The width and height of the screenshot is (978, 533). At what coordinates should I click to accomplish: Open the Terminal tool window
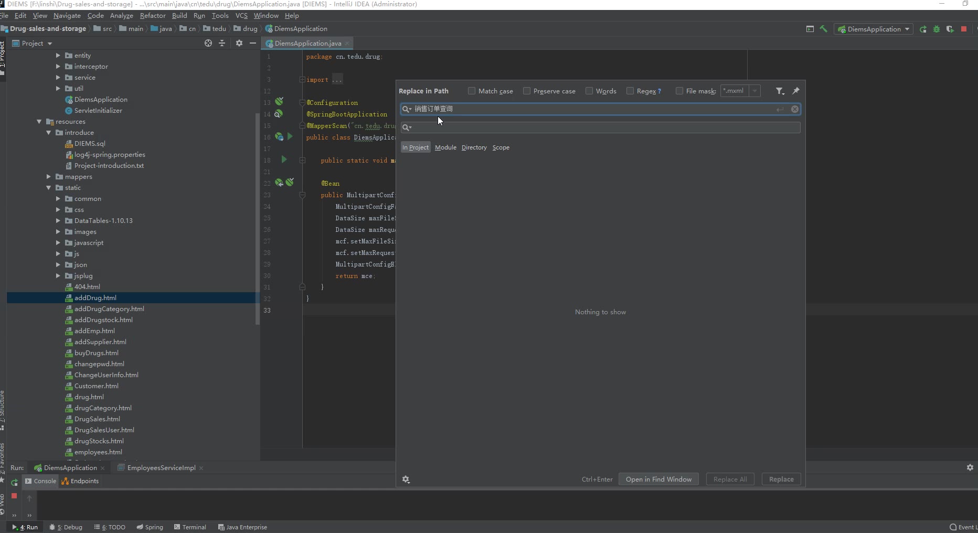click(190, 527)
